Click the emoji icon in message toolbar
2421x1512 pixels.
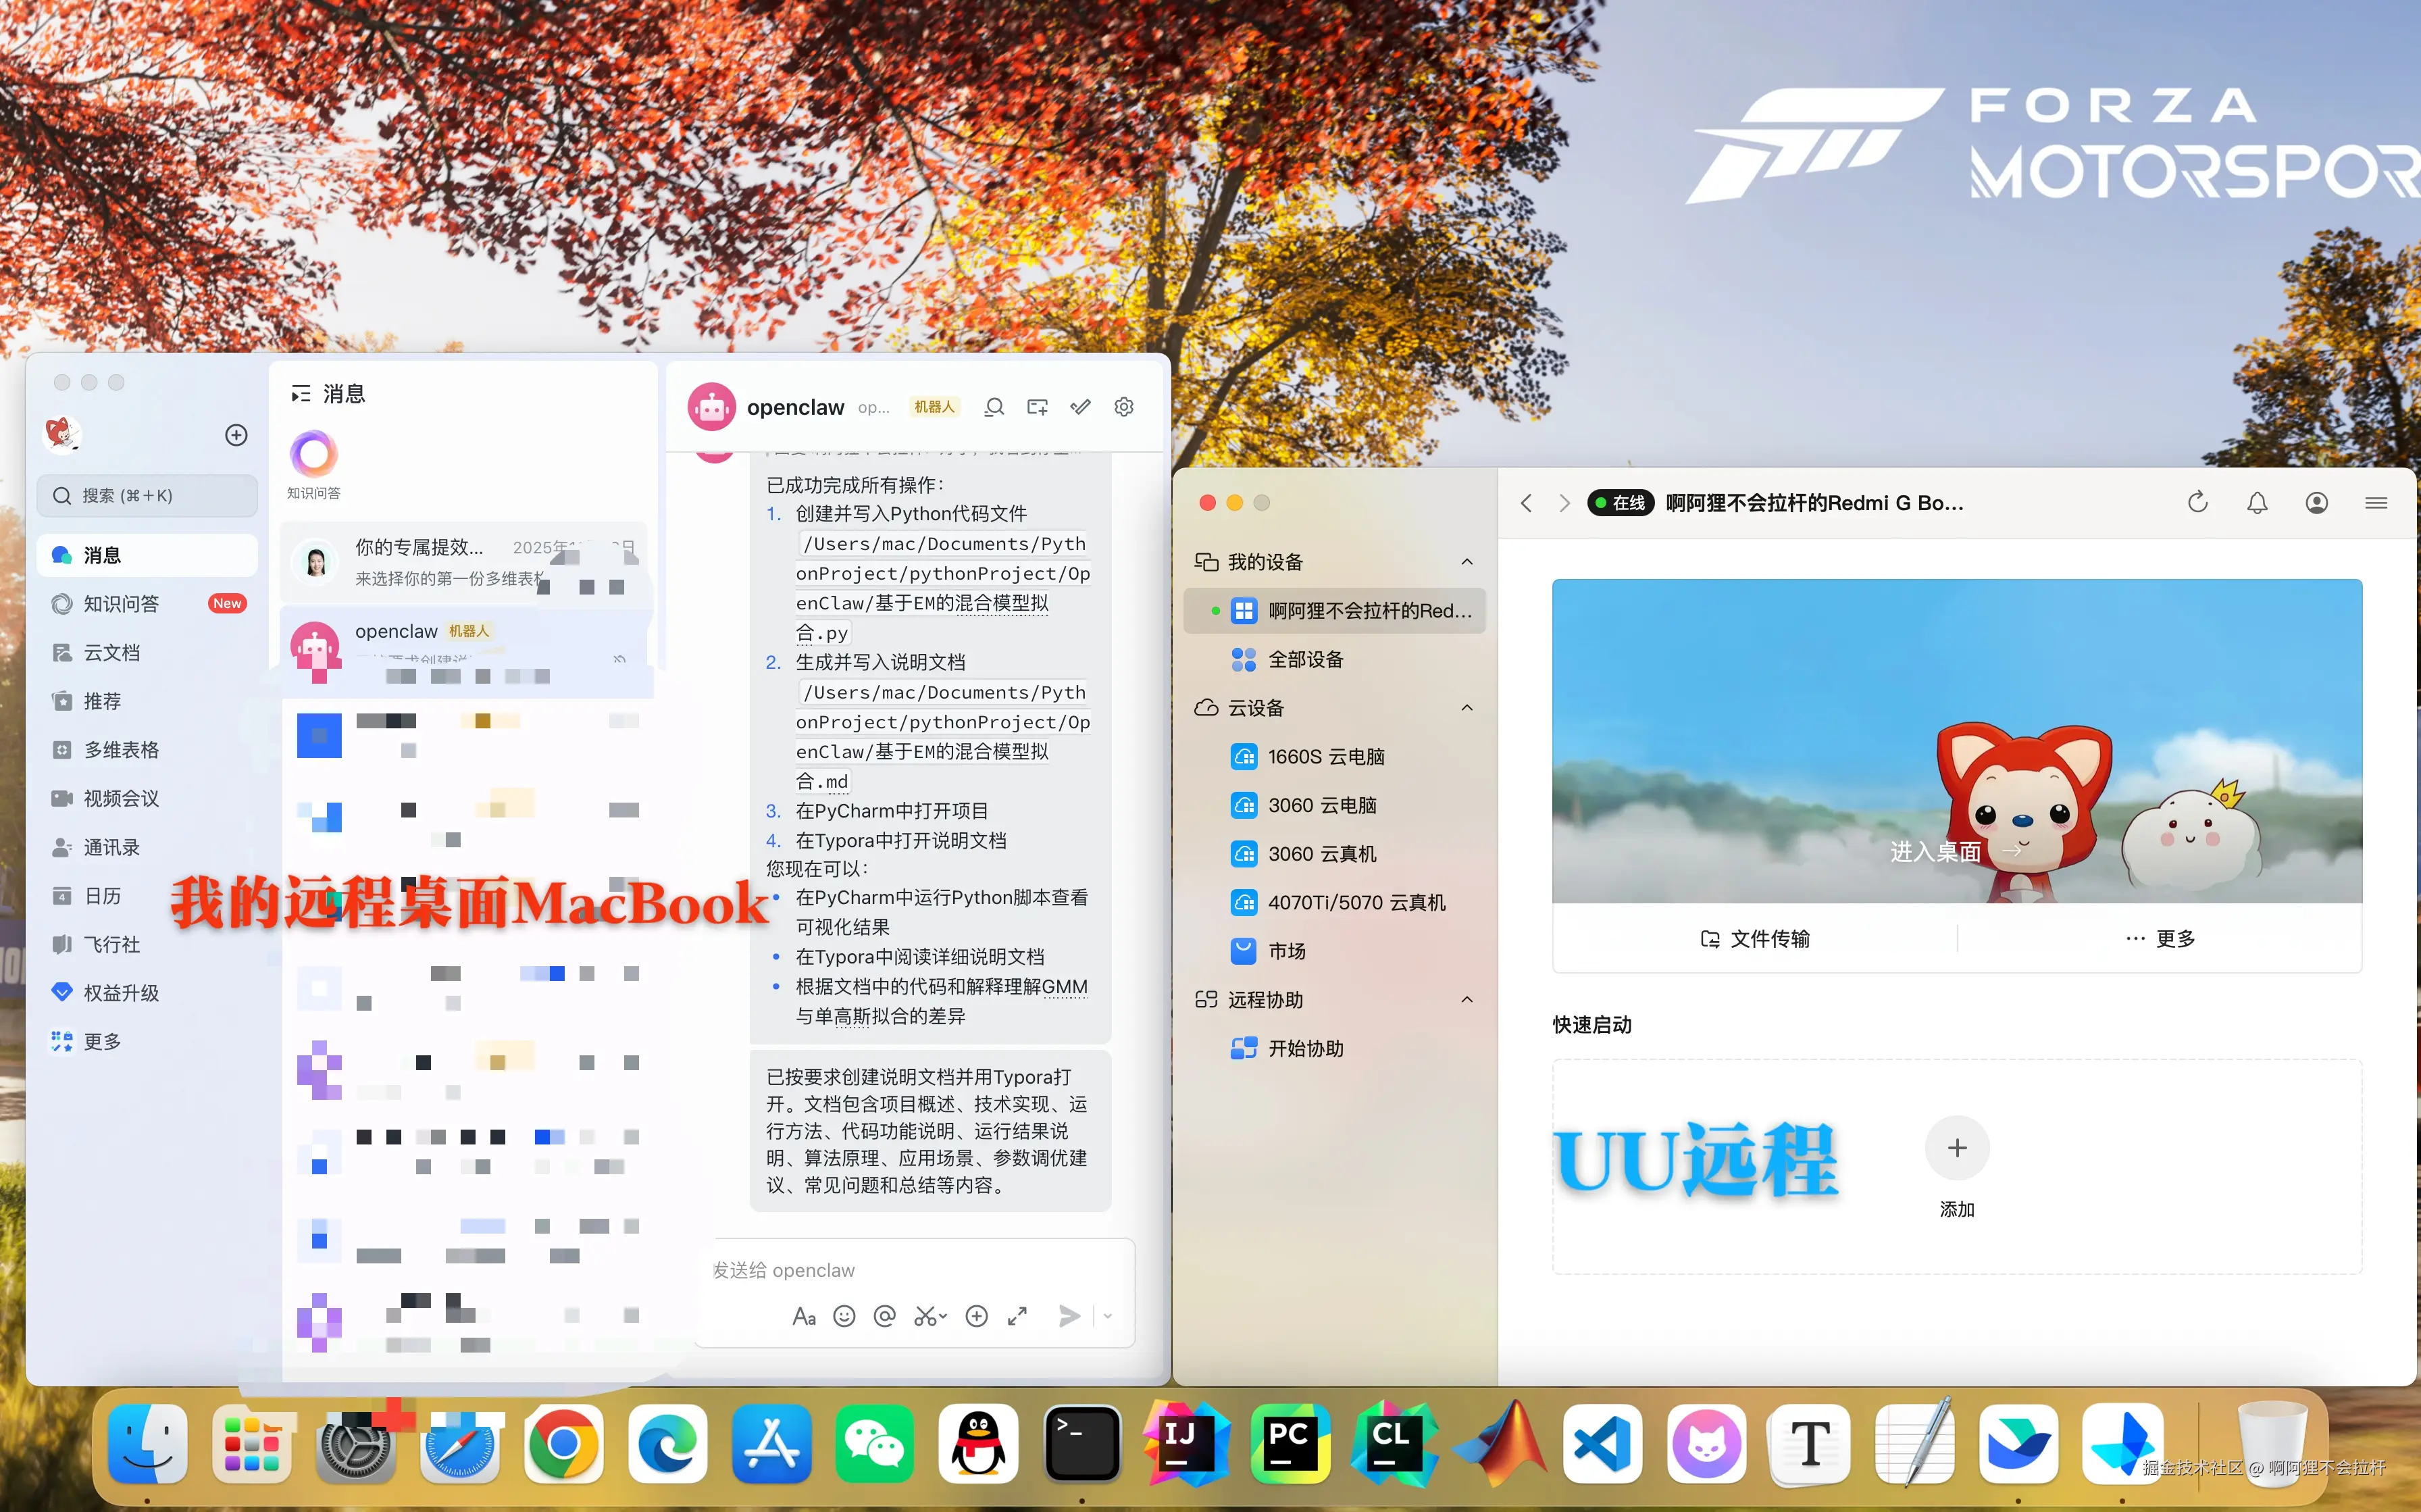click(x=844, y=1316)
